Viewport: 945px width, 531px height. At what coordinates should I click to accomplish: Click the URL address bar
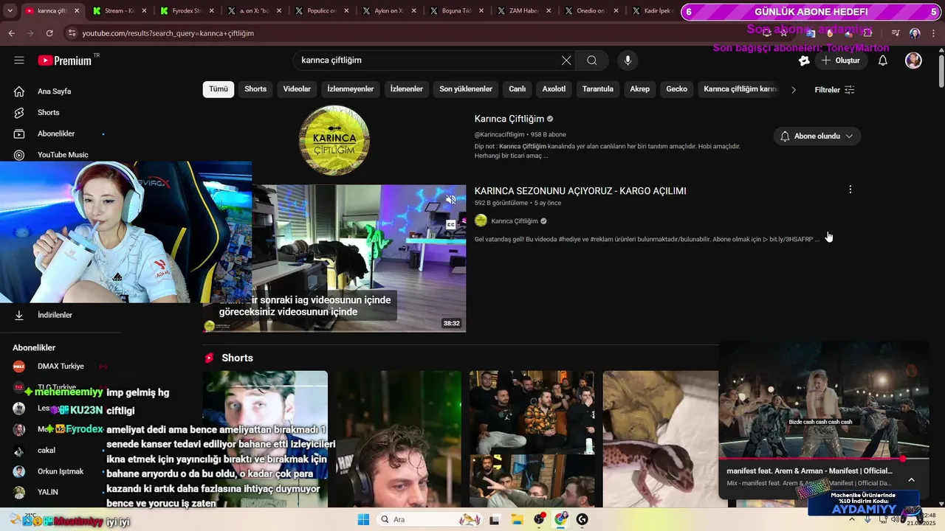(413, 33)
